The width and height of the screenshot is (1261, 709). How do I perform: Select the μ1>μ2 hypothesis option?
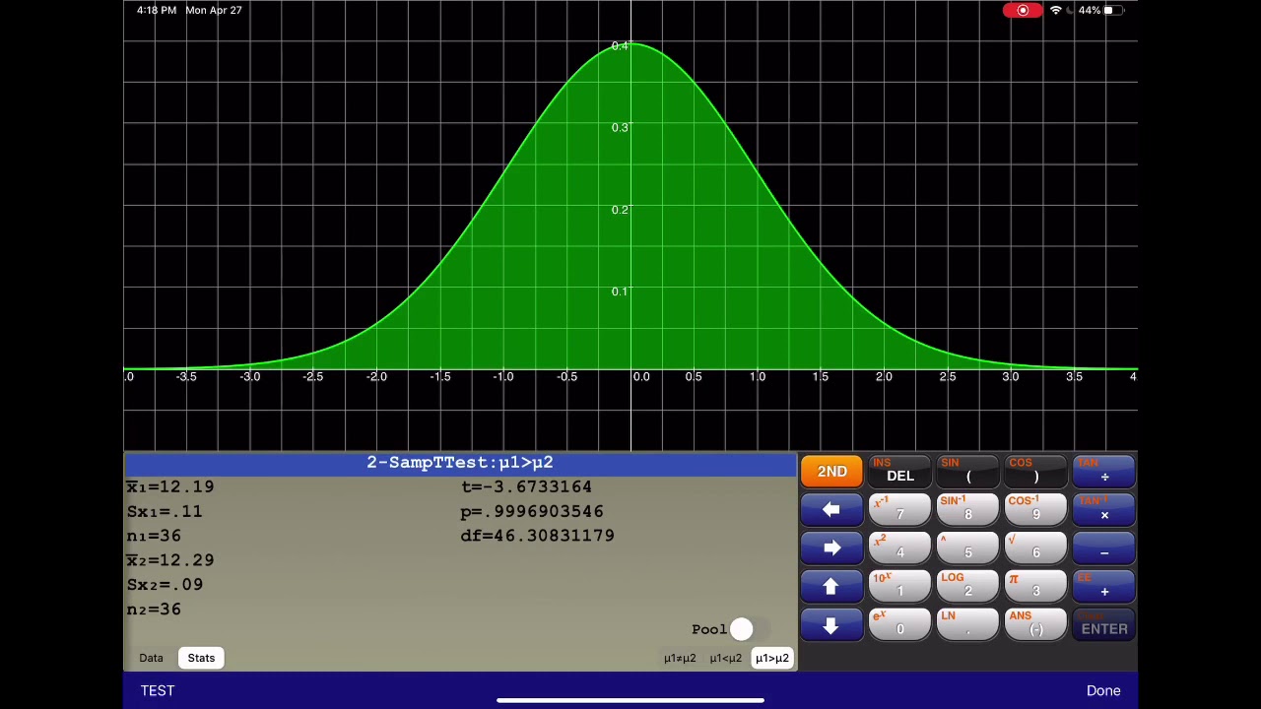tap(772, 658)
